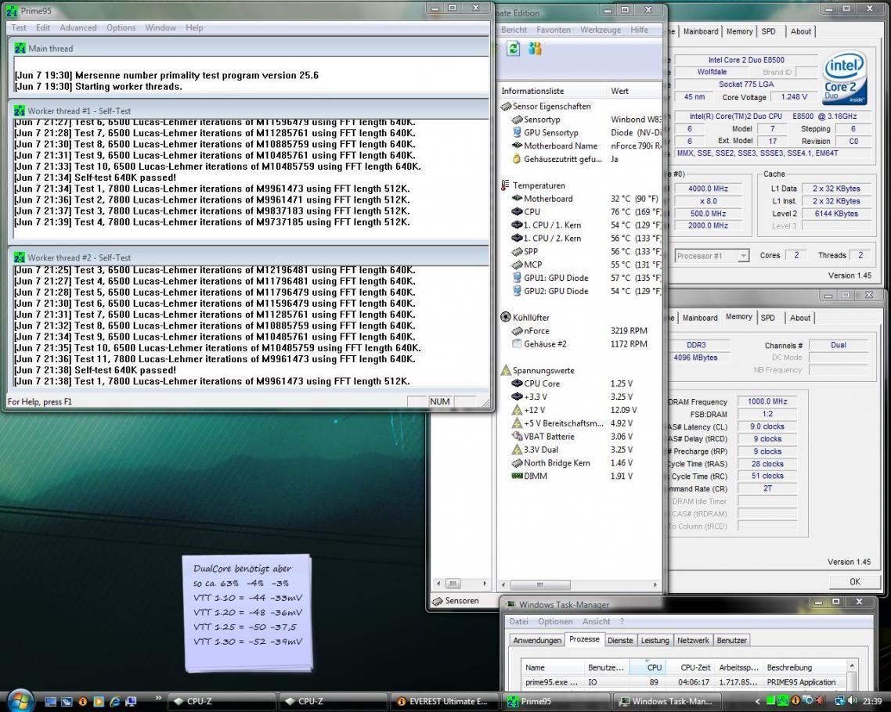Image resolution: width=891 pixels, height=712 pixels.
Task: Sort by CPU-Zeit column header
Action: [x=690, y=667]
